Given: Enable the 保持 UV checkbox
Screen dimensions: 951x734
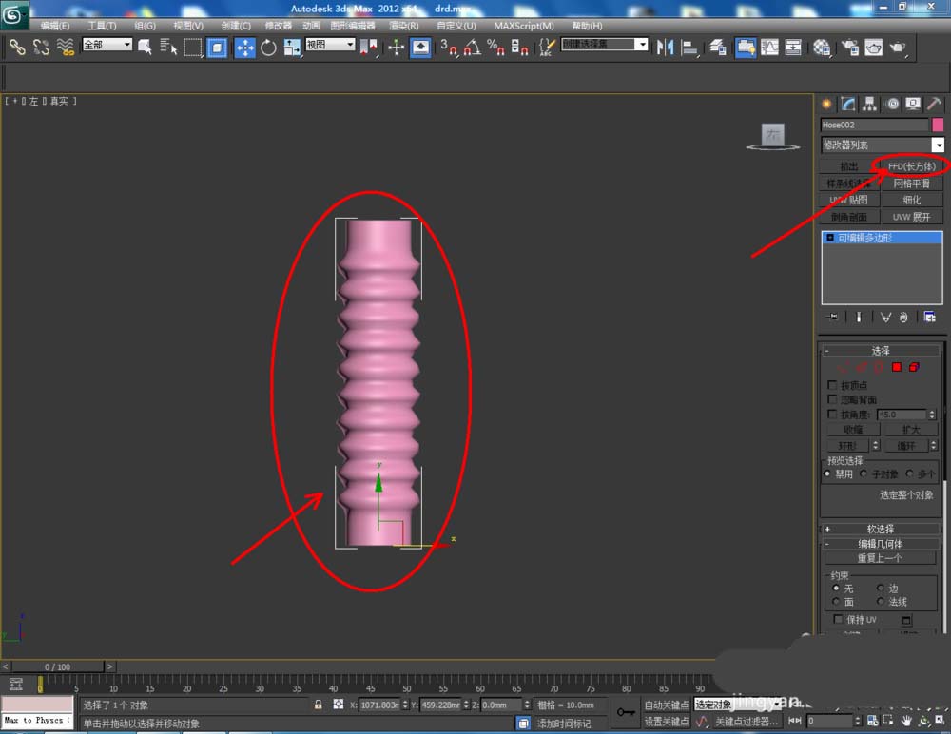Looking at the screenshot, I should (x=838, y=619).
